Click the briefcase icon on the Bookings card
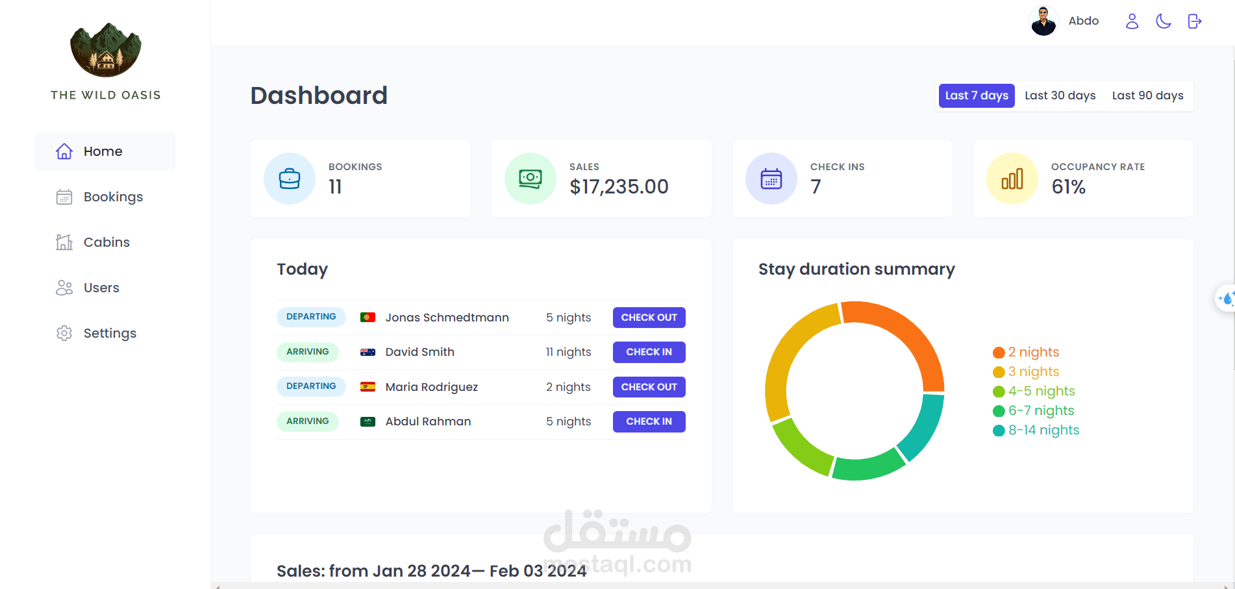This screenshot has height=589, width=1235. click(289, 179)
